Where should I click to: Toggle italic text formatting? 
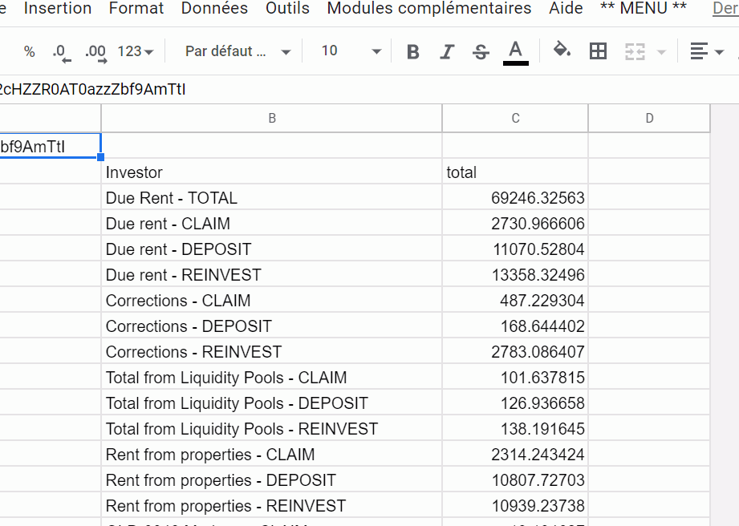(x=448, y=52)
